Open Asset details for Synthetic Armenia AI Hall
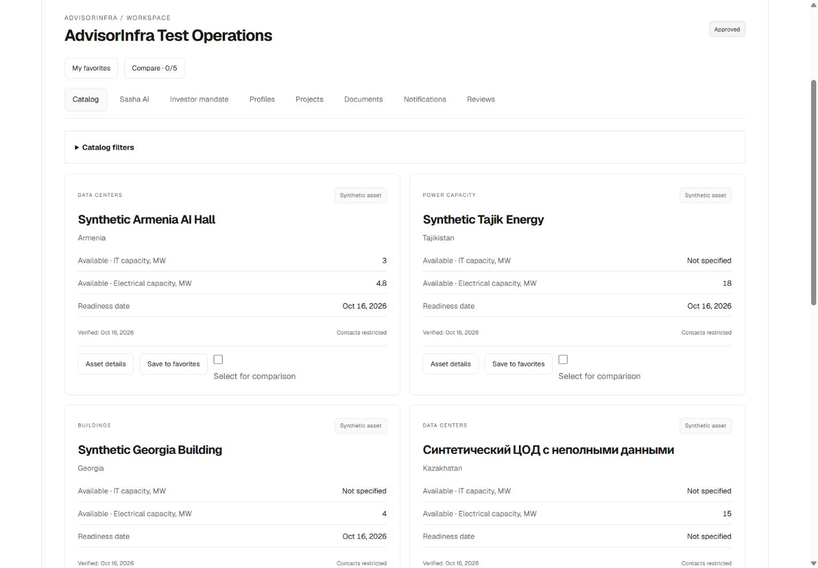Viewport: 818px width, 568px height. [x=106, y=364]
